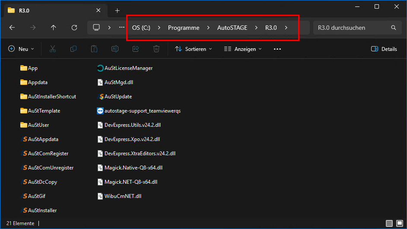Click the Rename icon in the toolbar
Viewport: 407px width, 229px height.
pyautogui.click(x=115, y=49)
